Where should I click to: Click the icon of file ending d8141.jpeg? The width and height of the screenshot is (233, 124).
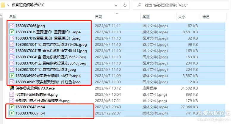12,51
